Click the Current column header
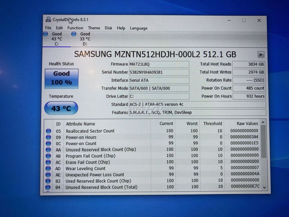This screenshot has width=289, height=217. pos(166,124)
